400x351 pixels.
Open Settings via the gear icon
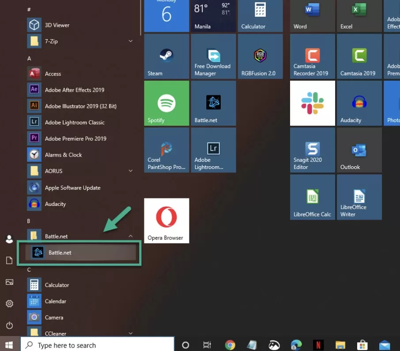tap(9, 304)
